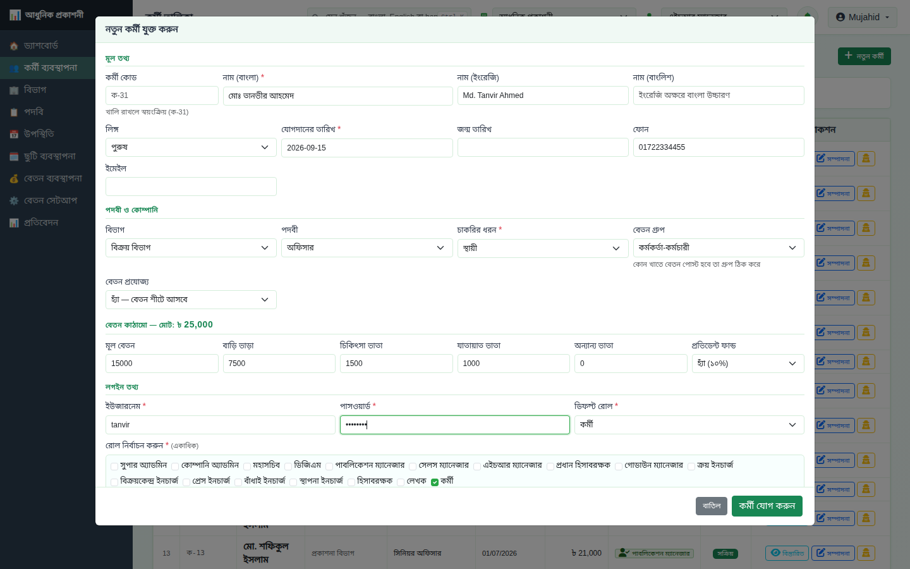Click the মূল বেতন field showing 15000

pos(162,364)
